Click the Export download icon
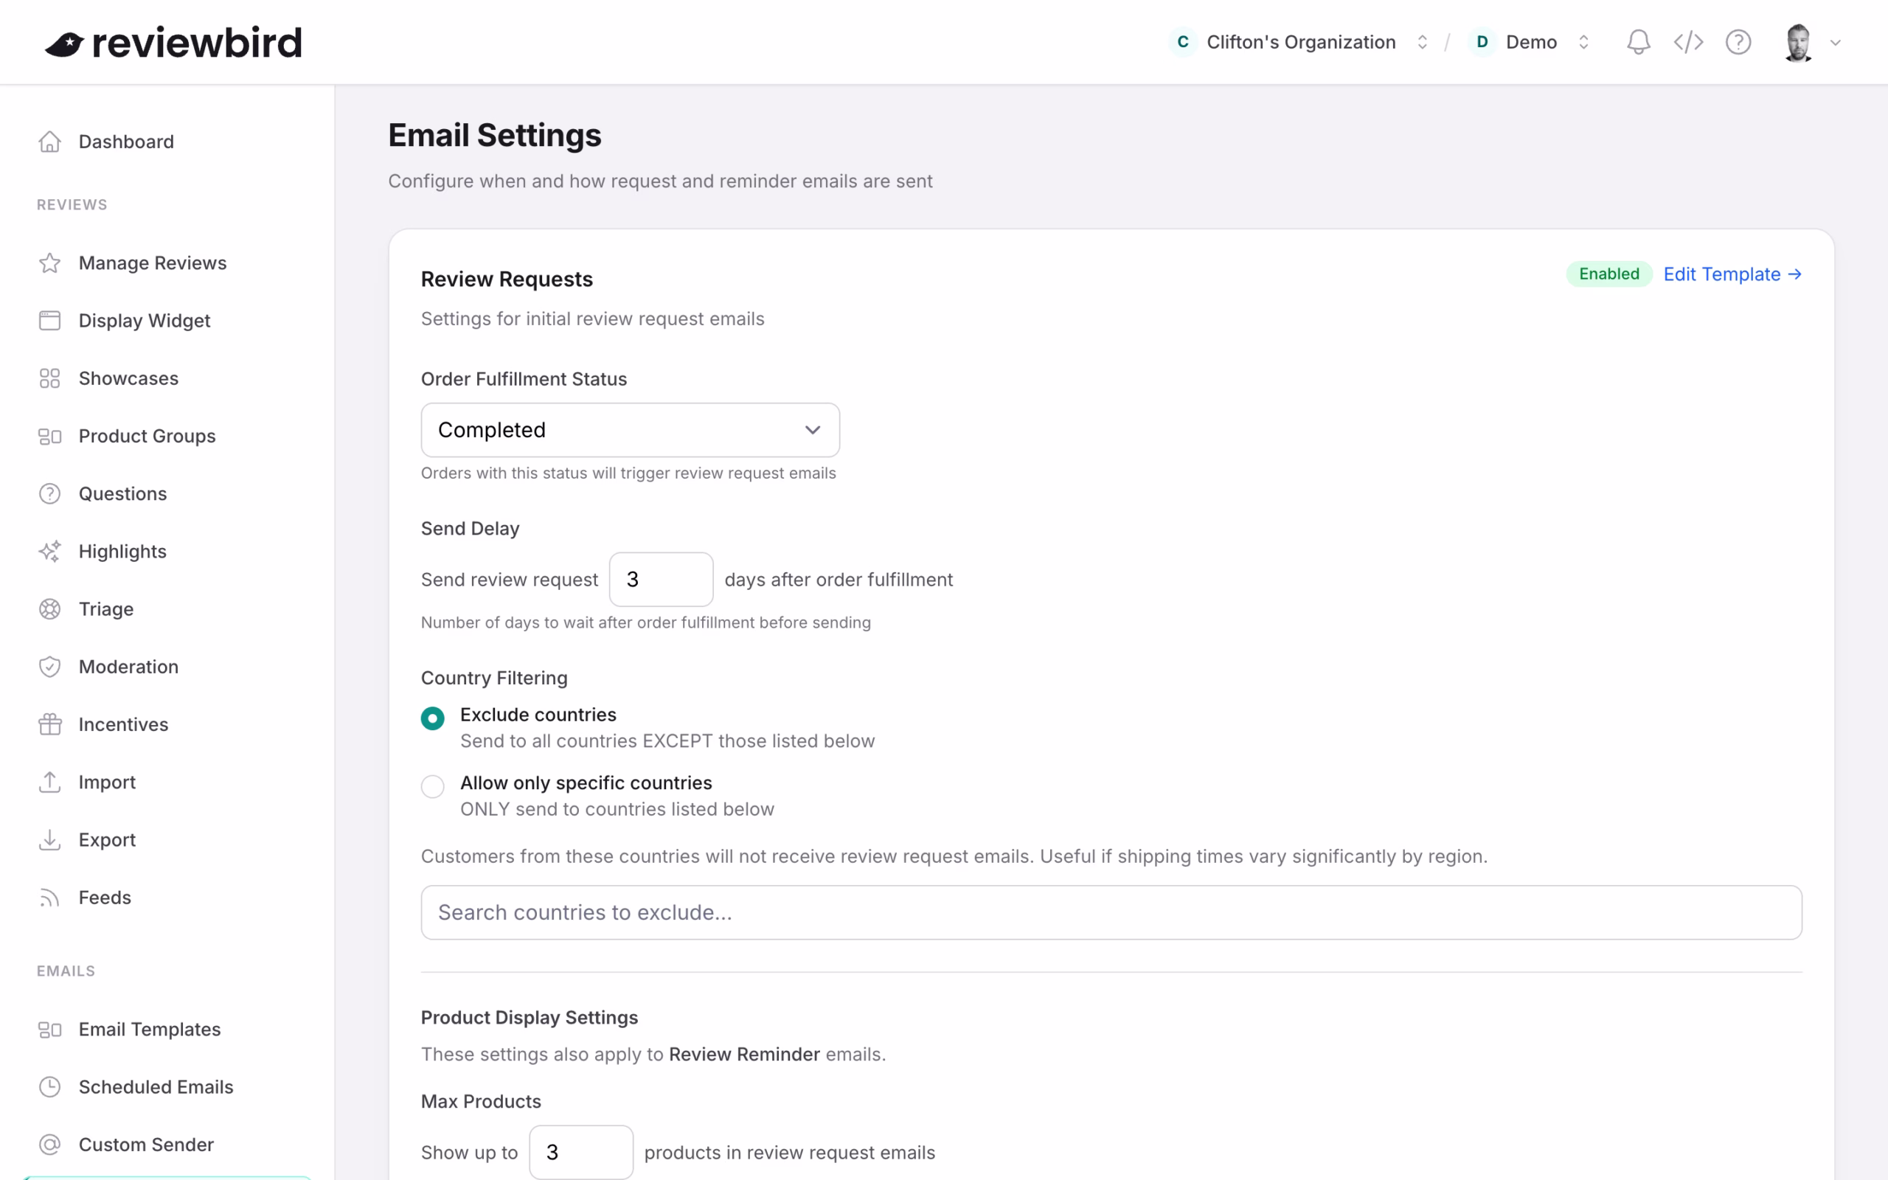Screen dimensions: 1888x1180 50,841
